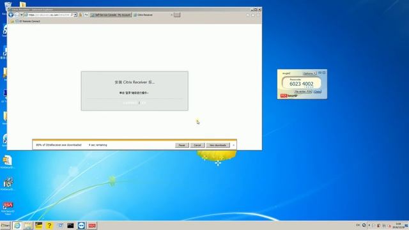409x230 pixels.
Task: Click the Cancel download button
Action: point(197,145)
